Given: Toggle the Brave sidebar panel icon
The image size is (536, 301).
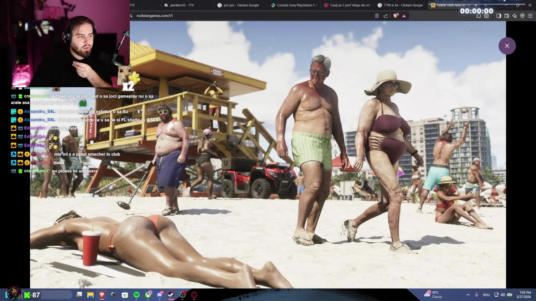Looking at the screenshot, I should [x=499, y=16].
